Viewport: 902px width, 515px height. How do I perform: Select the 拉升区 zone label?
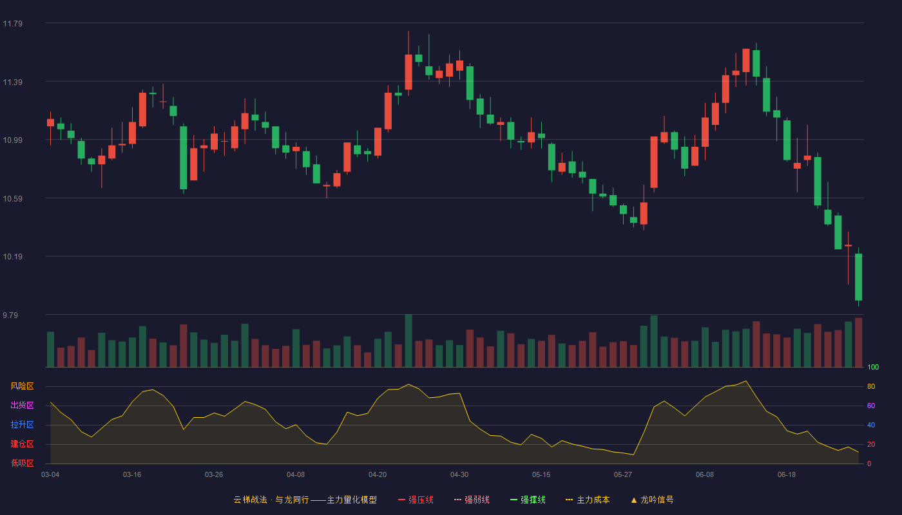[x=22, y=425]
